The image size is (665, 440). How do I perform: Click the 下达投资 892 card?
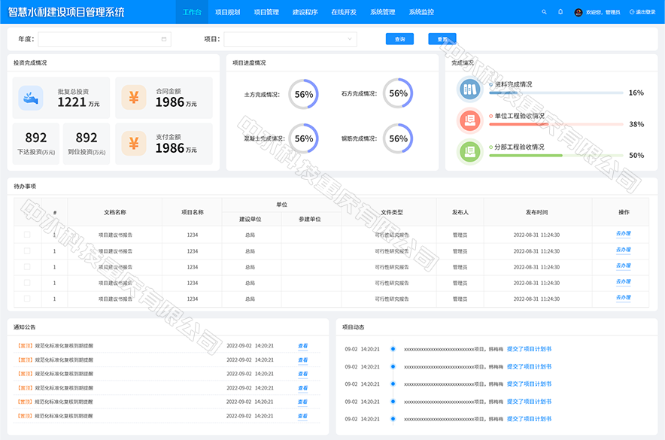coord(36,143)
